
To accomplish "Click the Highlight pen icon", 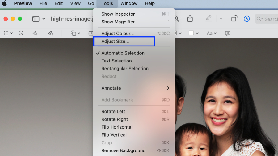I will 209,19.
